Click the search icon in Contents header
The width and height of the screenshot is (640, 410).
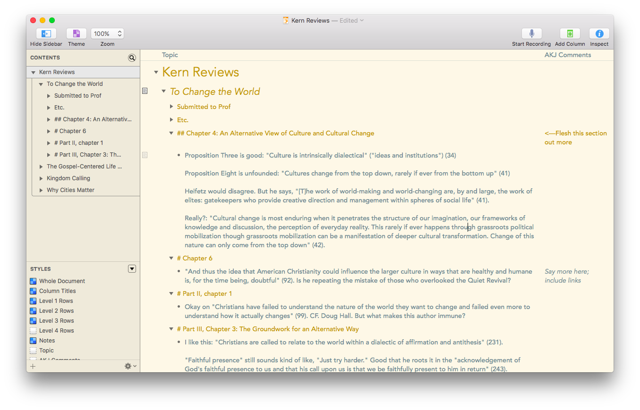pos(132,58)
